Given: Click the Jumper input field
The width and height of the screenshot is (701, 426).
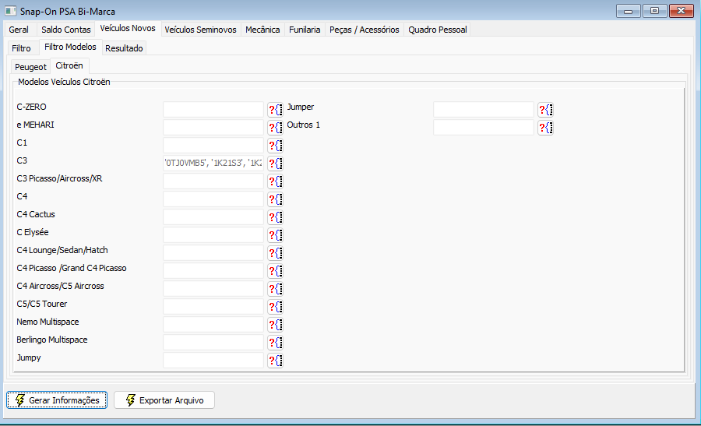Looking at the screenshot, I should 483,110.
